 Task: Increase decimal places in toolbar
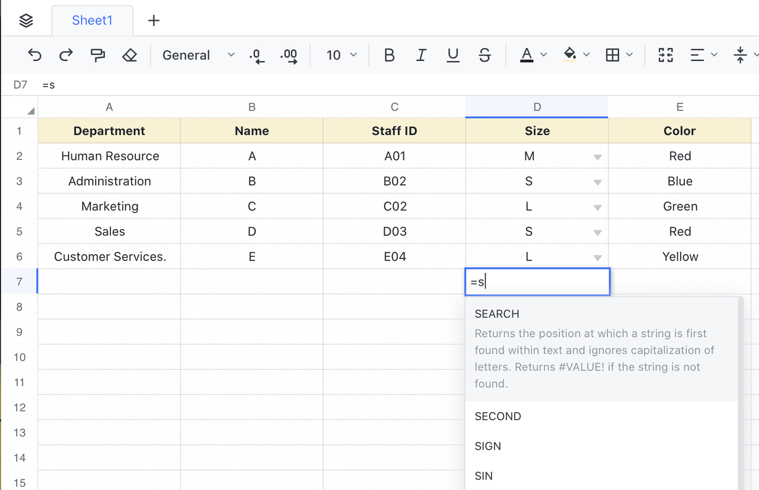[x=289, y=56]
